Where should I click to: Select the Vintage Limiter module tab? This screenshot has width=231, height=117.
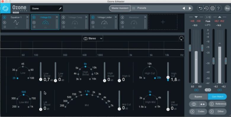click(104, 22)
